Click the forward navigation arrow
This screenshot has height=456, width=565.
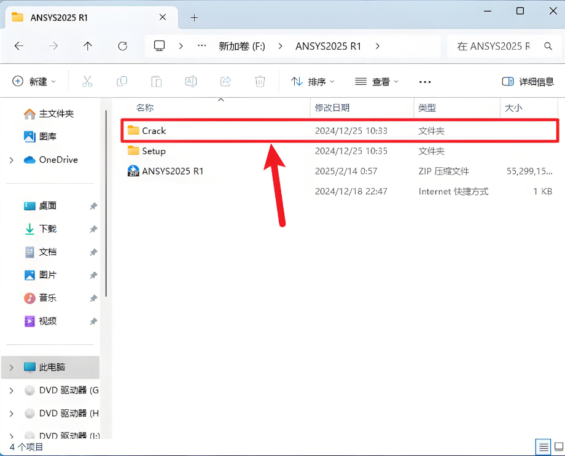pyautogui.click(x=53, y=45)
